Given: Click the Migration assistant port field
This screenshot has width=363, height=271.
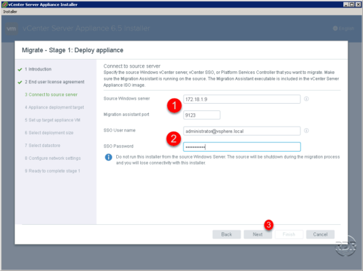Looking at the screenshot, I should click(202, 115).
